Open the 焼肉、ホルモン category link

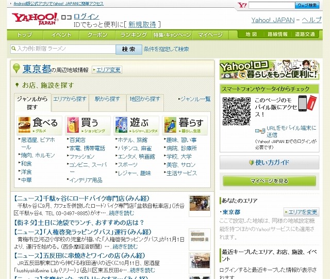[38, 156]
